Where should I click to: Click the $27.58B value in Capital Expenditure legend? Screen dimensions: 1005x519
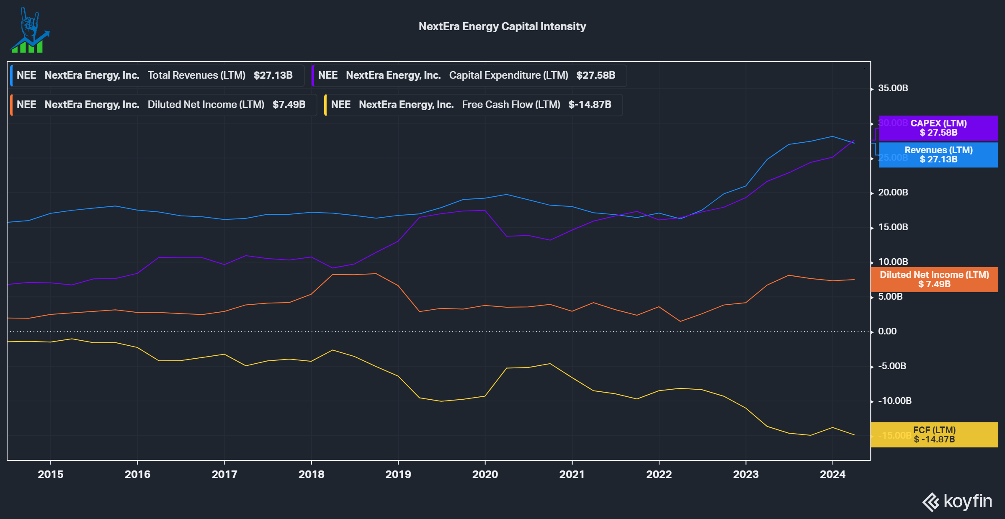click(596, 75)
